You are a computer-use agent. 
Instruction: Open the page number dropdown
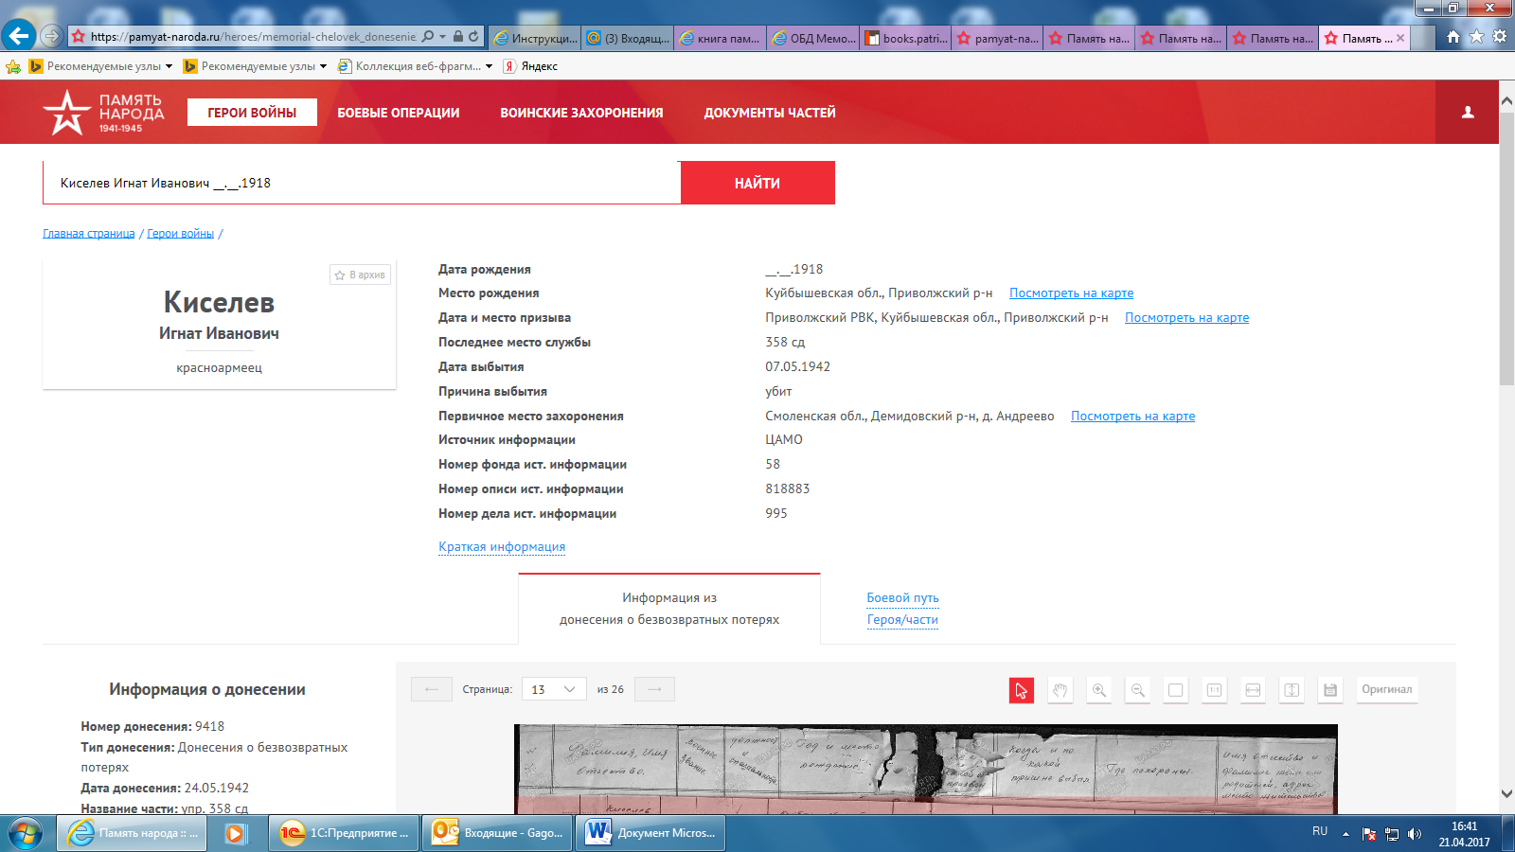[x=554, y=690]
